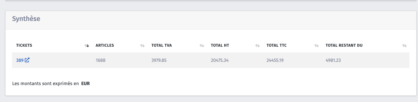Click the Synthèse panel title
418x102 pixels.
[26, 19]
